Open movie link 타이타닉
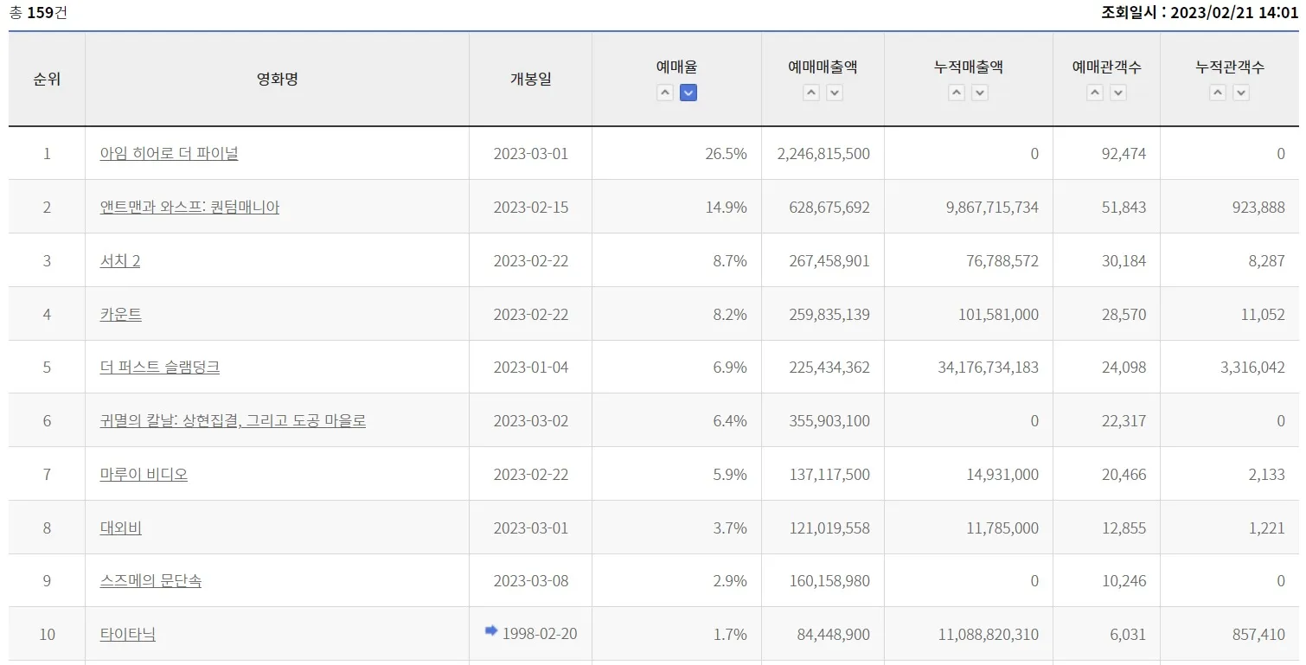The width and height of the screenshot is (1306, 665). coord(128,635)
